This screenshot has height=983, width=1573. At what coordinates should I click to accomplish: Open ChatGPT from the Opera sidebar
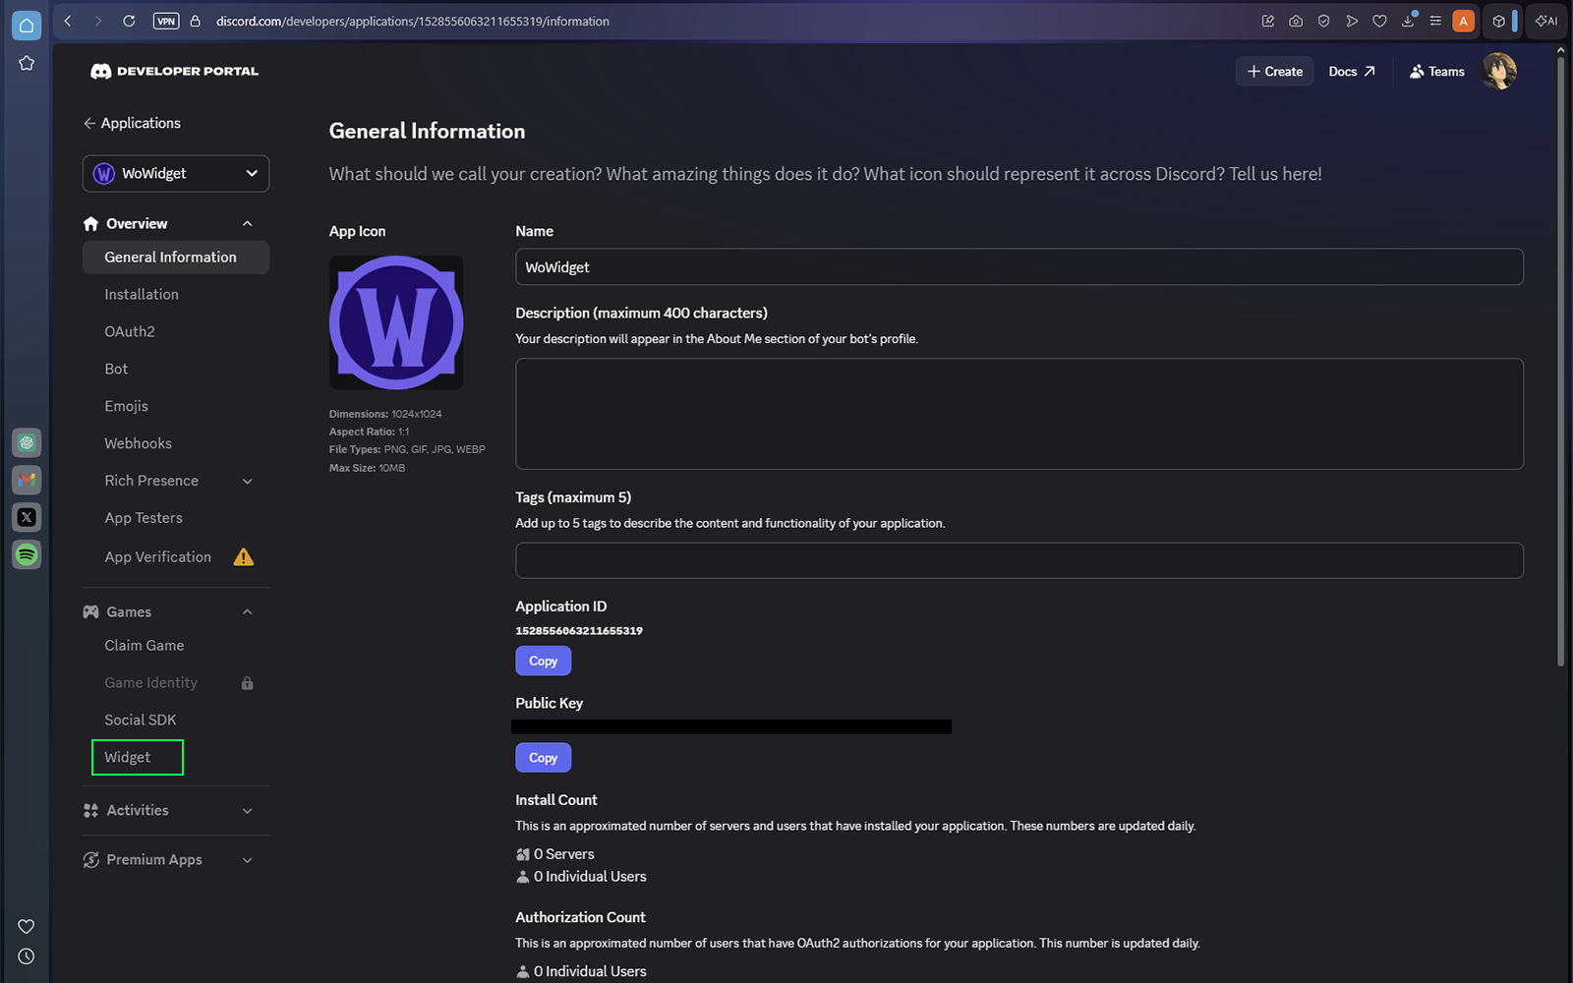pos(27,443)
